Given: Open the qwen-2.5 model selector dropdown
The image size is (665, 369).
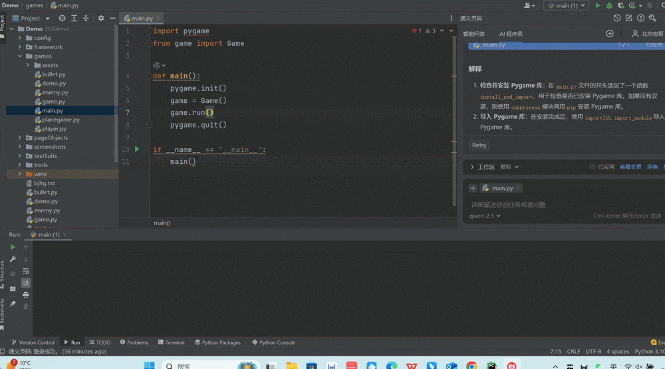Looking at the screenshot, I should pyautogui.click(x=485, y=216).
